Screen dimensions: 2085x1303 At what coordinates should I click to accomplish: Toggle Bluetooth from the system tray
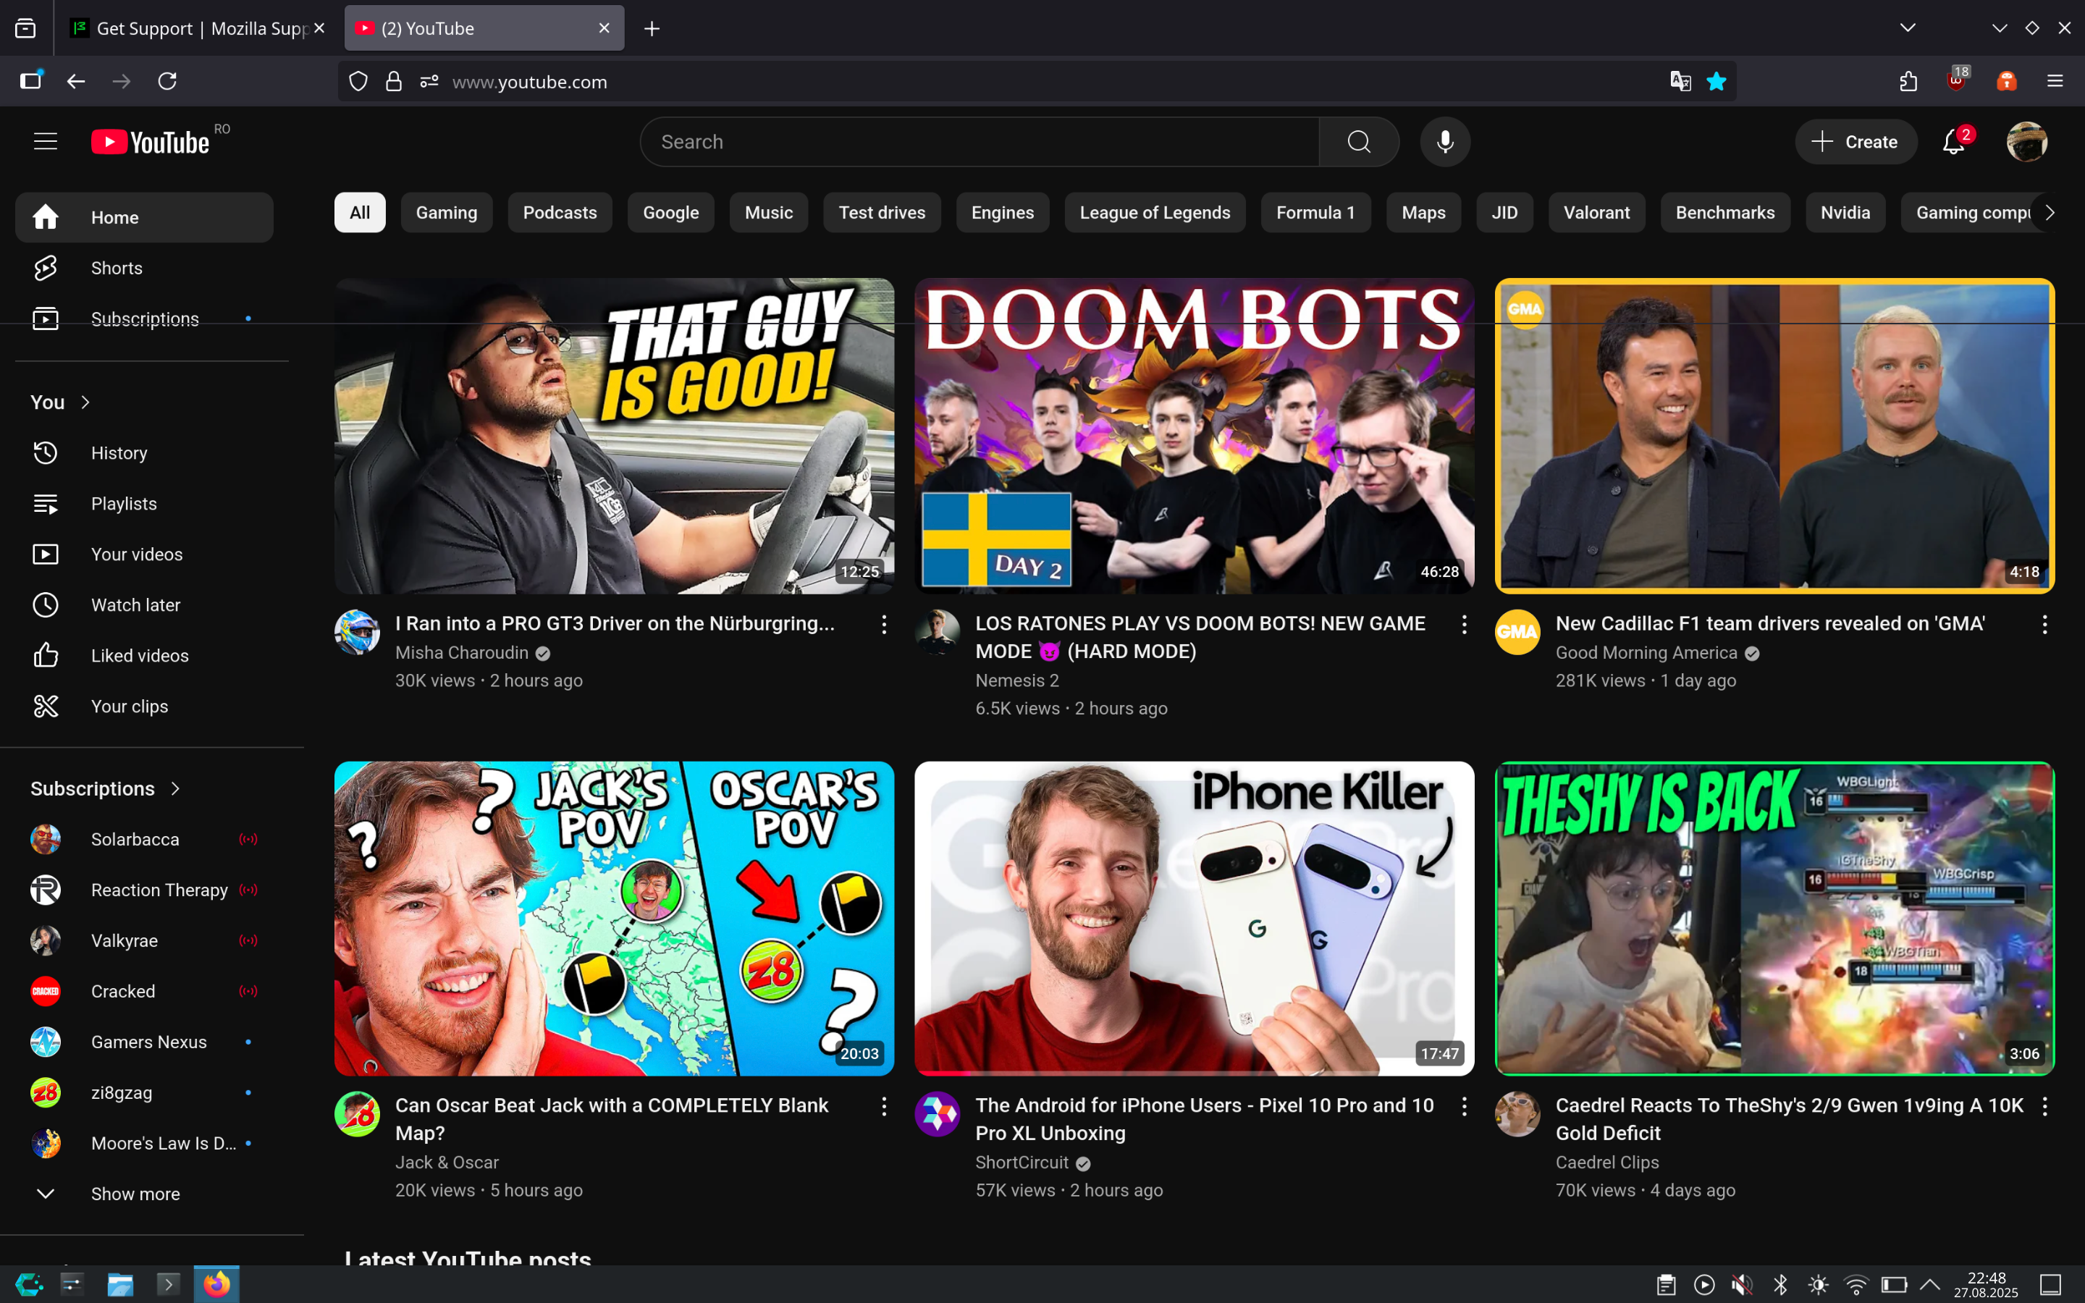1780,1285
